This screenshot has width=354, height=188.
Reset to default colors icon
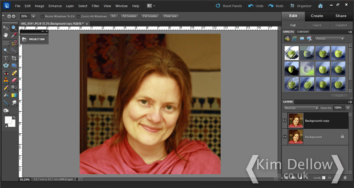point(6,126)
